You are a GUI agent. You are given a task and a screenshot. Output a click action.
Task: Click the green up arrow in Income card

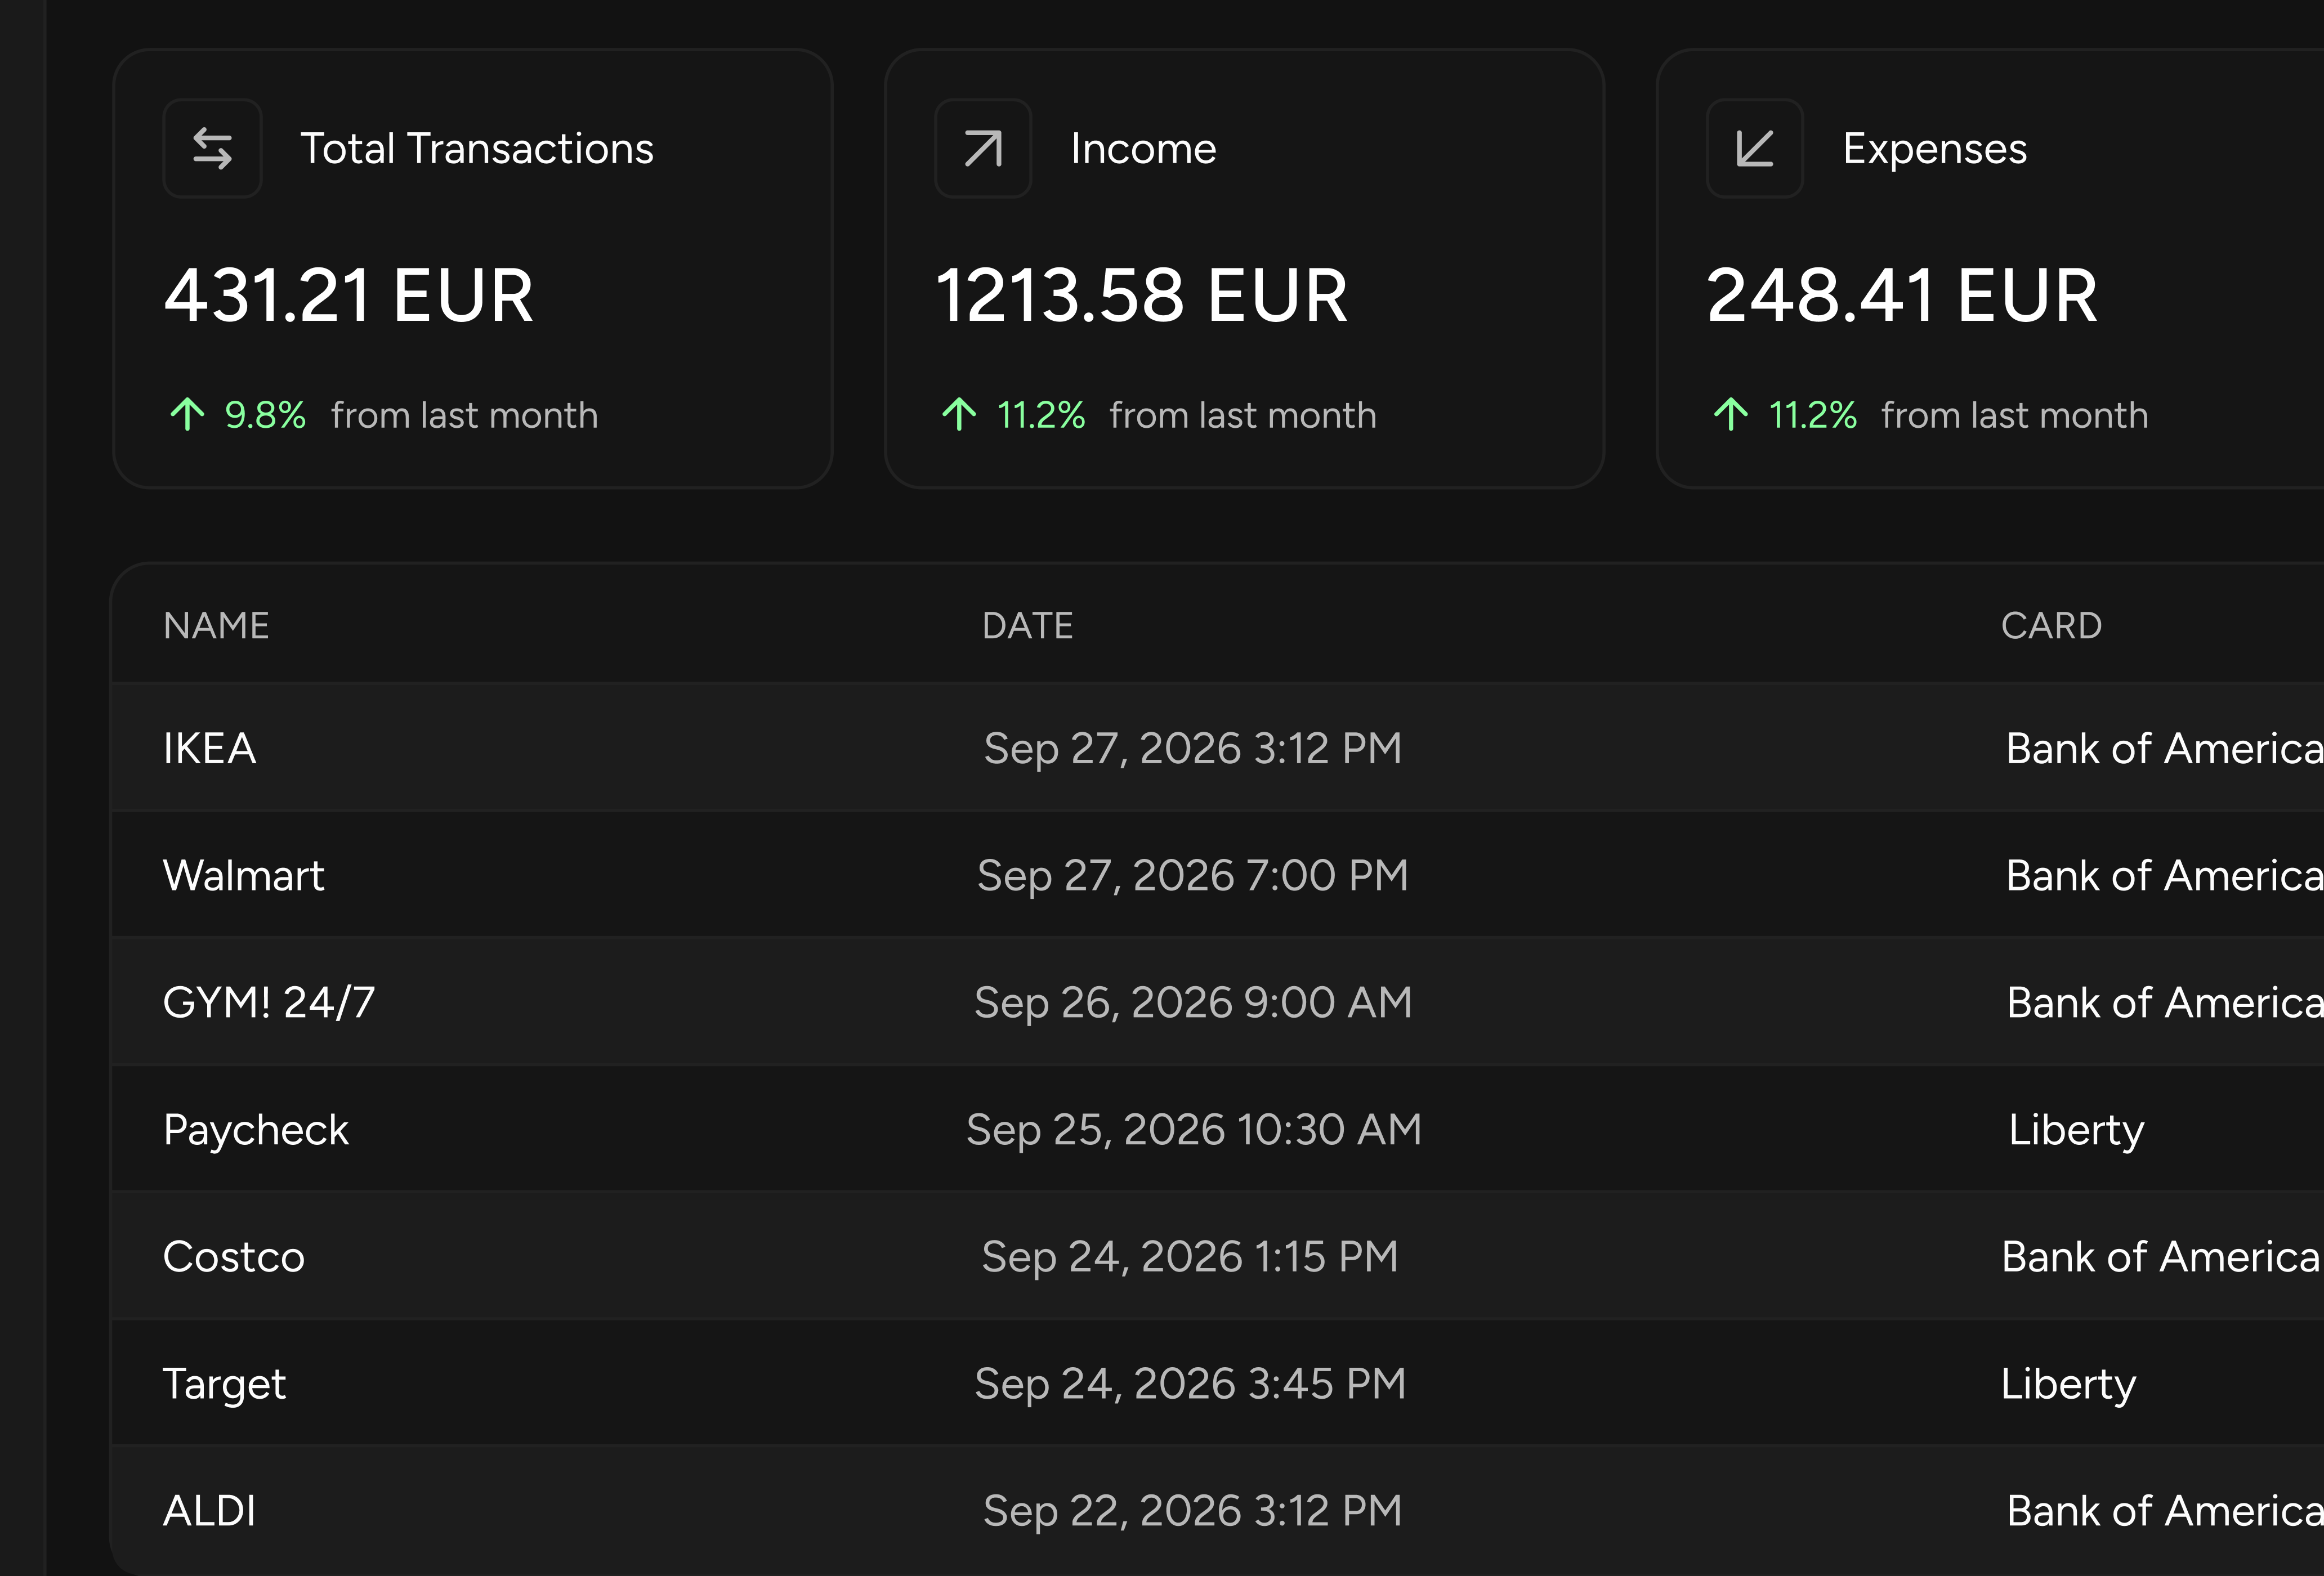coord(959,414)
